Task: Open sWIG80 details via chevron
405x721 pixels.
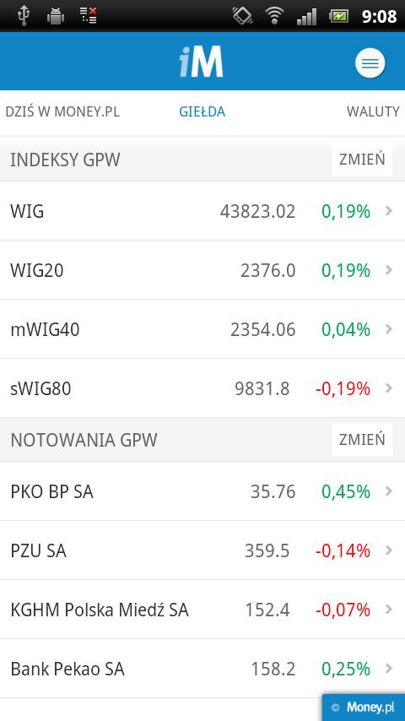Action: tap(389, 388)
